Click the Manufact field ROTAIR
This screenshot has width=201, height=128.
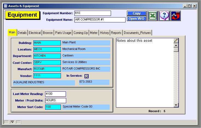[47, 69]
